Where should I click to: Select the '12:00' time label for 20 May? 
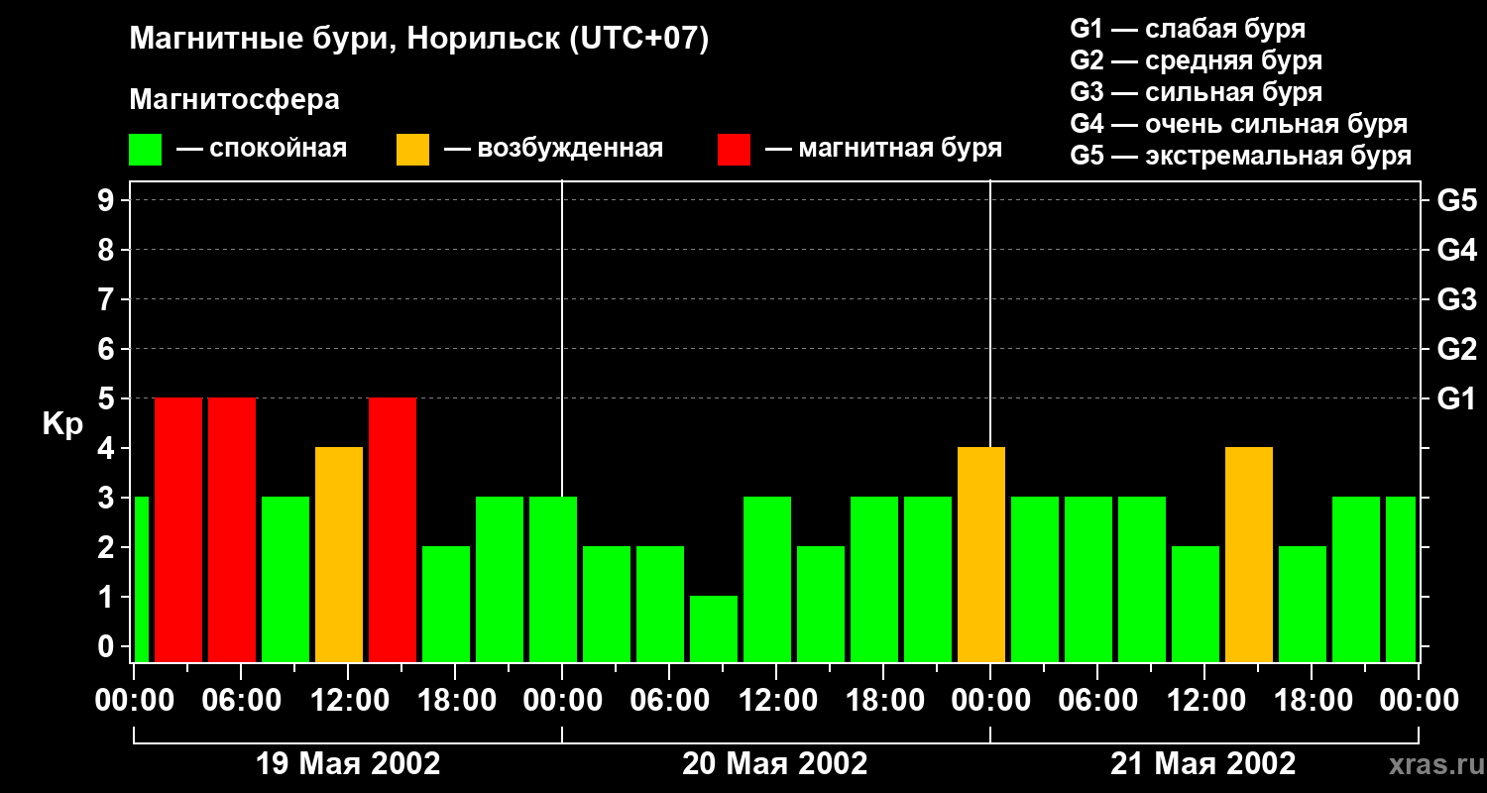tap(776, 701)
